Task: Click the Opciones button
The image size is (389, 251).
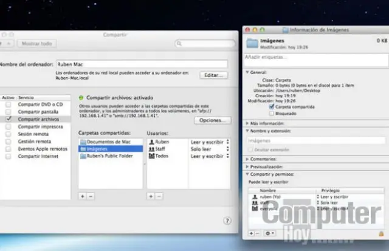Action: [x=212, y=120]
